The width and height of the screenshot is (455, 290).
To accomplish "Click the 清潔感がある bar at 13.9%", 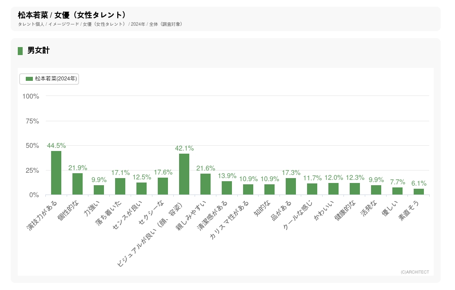I will point(227,188).
